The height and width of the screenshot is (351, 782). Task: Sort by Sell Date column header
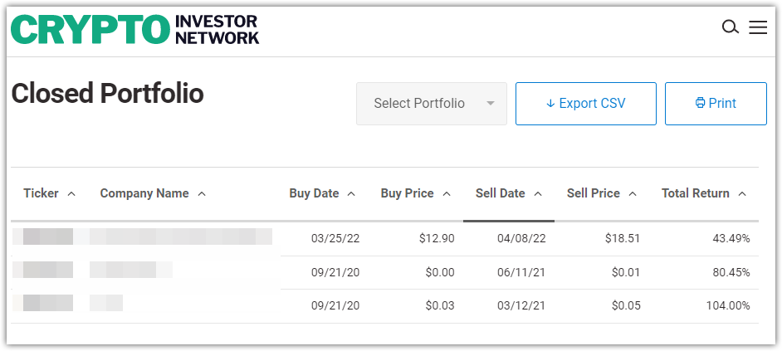click(x=501, y=193)
